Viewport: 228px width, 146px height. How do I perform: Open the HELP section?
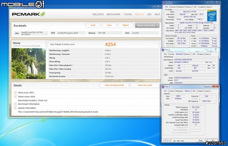point(157,14)
